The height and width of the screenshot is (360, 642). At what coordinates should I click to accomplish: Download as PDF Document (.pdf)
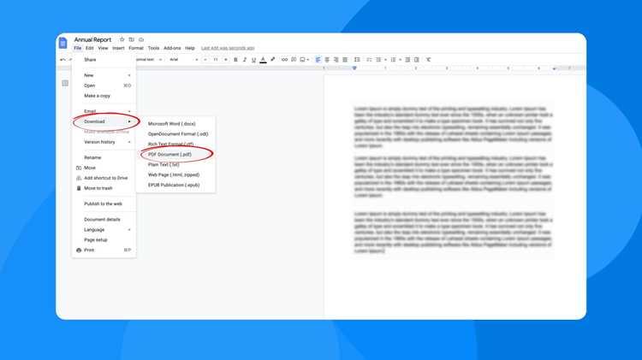176,154
